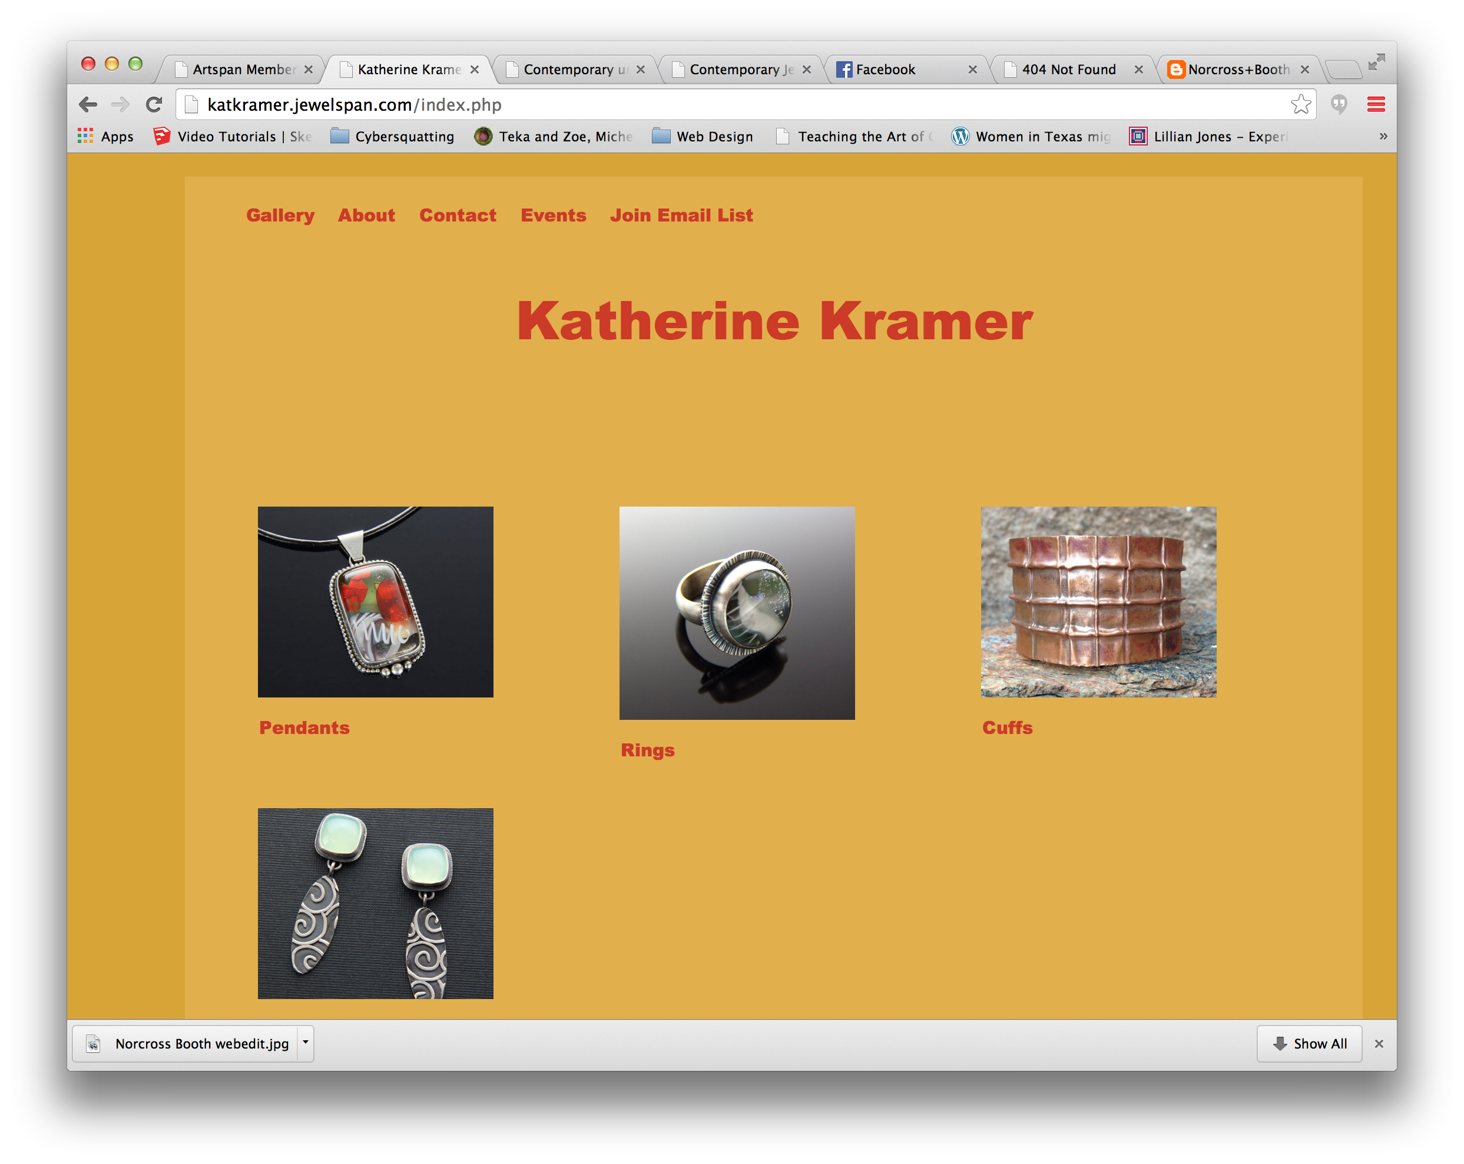Open the Web Design bookmarks folder

(x=702, y=137)
